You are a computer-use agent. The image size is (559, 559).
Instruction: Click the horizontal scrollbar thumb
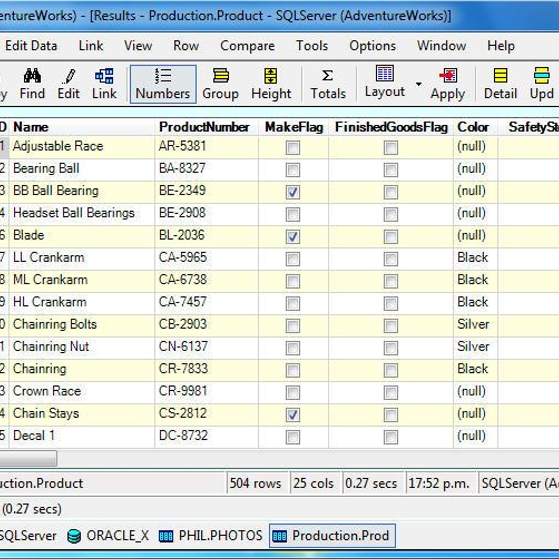point(28,458)
